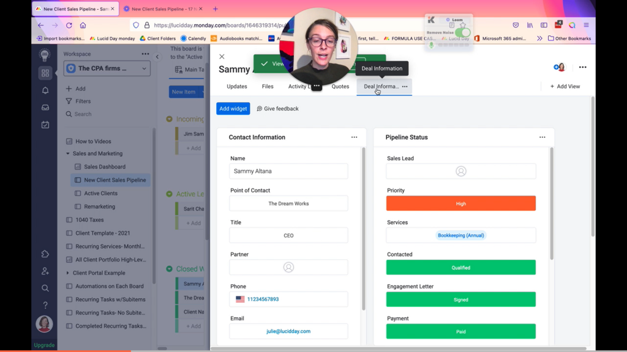Open the 1040 Taxes board
This screenshot has height=352, width=627.
pos(89,220)
